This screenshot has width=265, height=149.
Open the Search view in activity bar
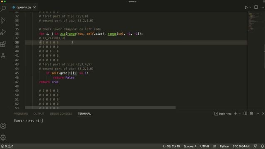3,8
